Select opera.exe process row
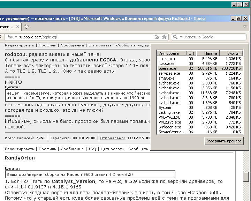 click(x=200, y=68)
